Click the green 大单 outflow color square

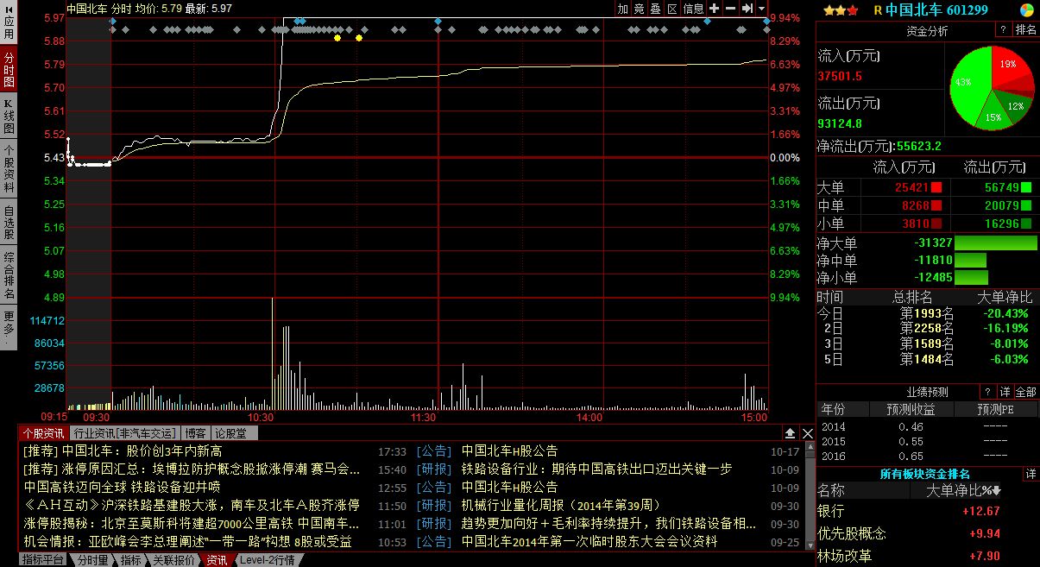1026,187
